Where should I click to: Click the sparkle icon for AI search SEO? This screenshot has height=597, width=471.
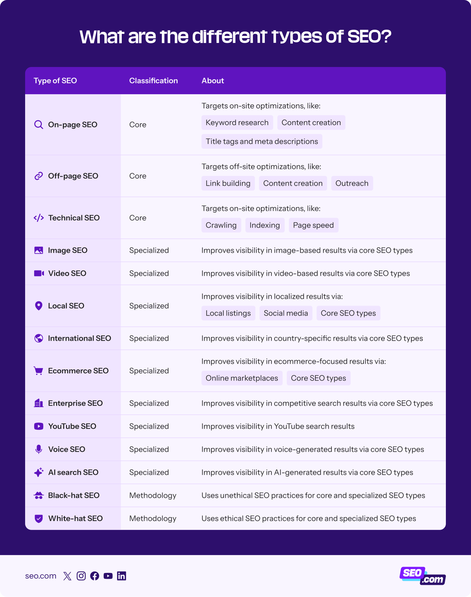click(x=38, y=472)
